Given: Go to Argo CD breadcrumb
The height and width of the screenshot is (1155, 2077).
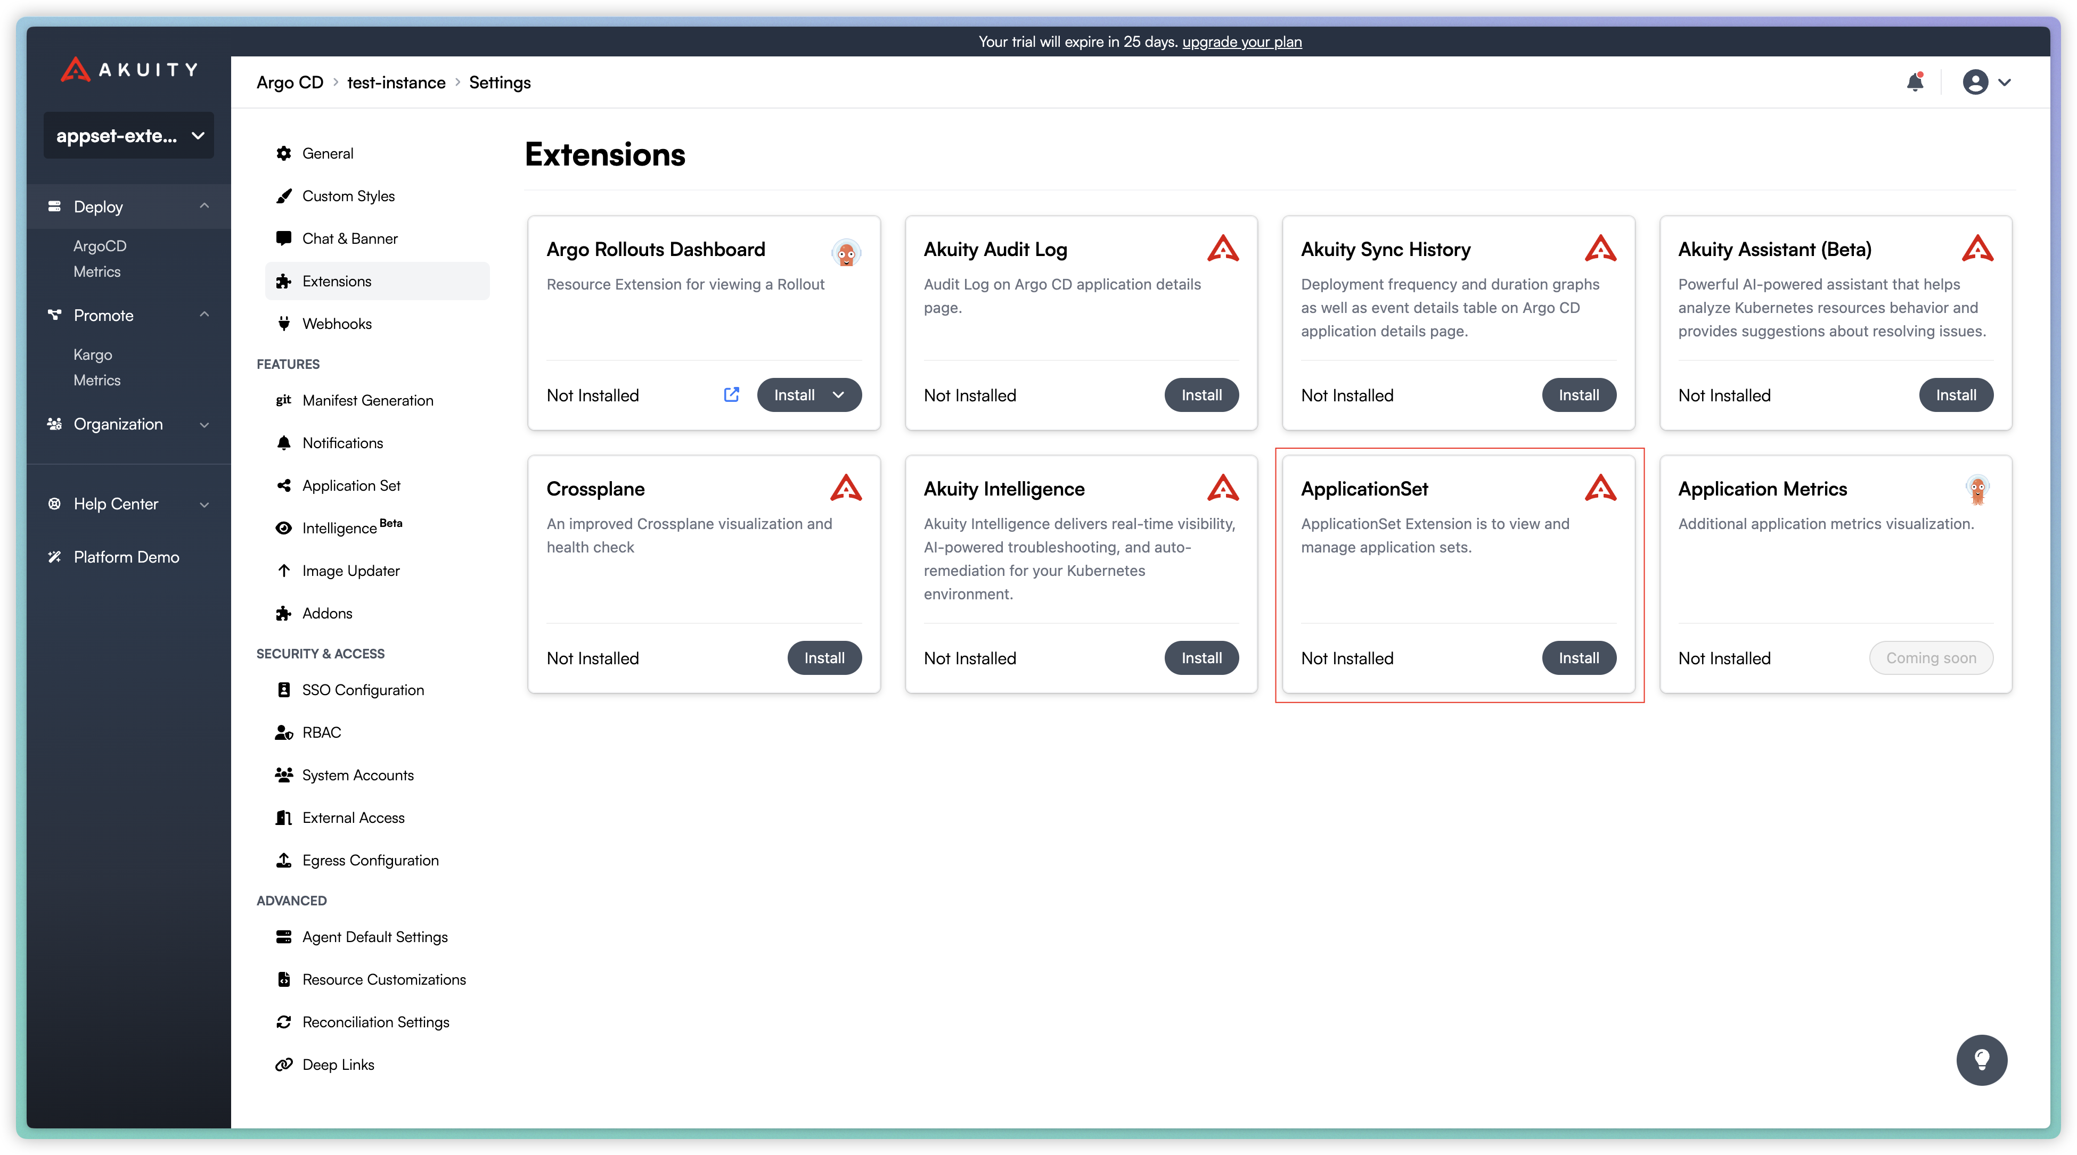Looking at the screenshot, I should (x=290, y=82).
